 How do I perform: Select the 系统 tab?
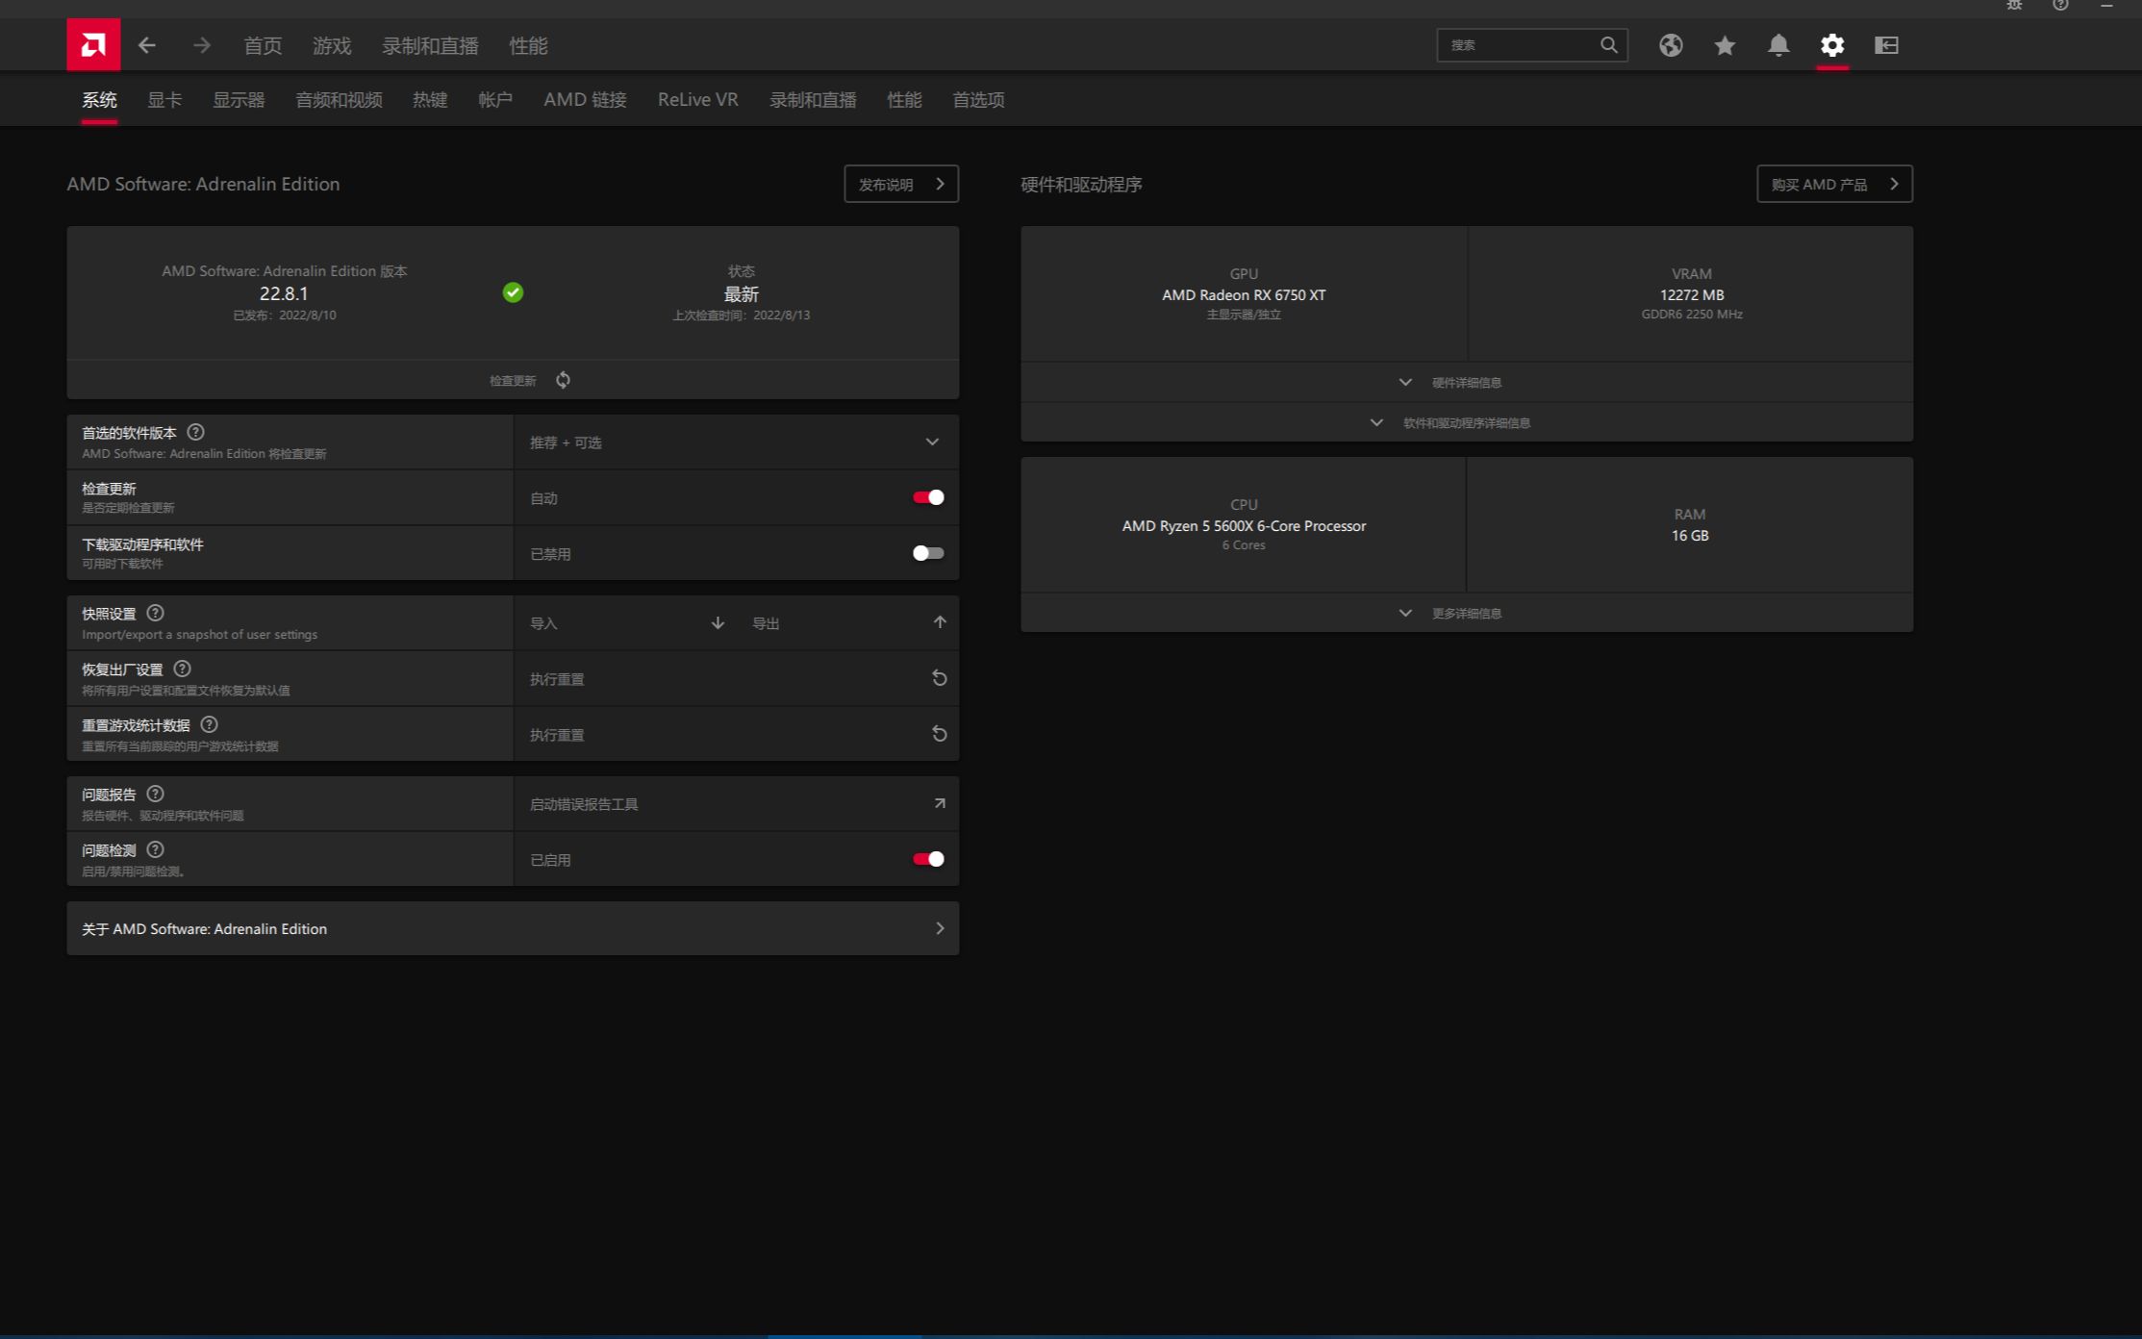click(x=99, y=100)
